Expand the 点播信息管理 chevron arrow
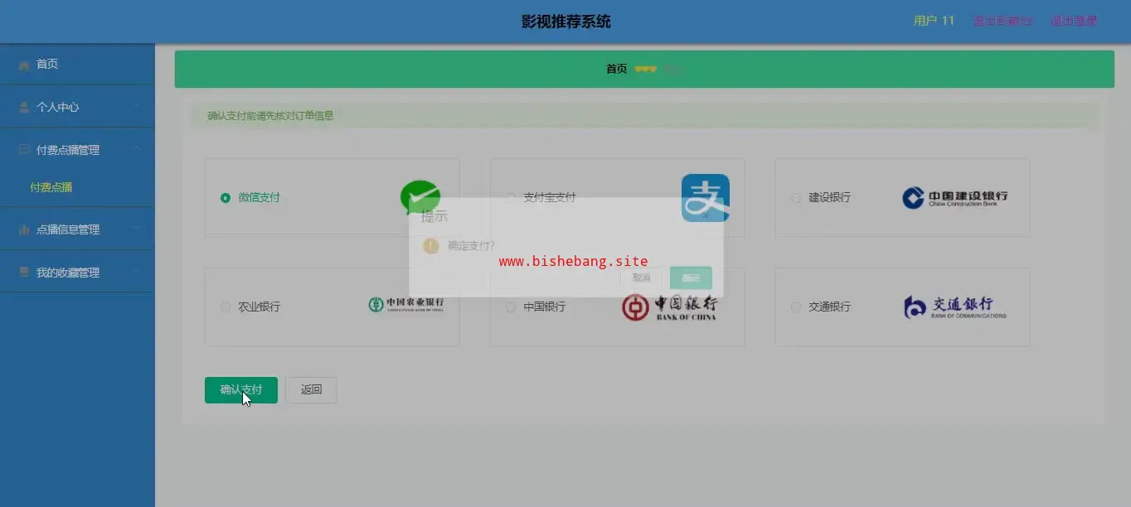1131x507 pixels. (x=137, y=229)
